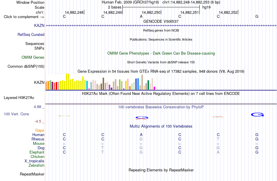Click 'Multiz Alignments of 100 Vertebrates' title
The height and width of the screenshot is (181, 277).
[x=161, y=126]
